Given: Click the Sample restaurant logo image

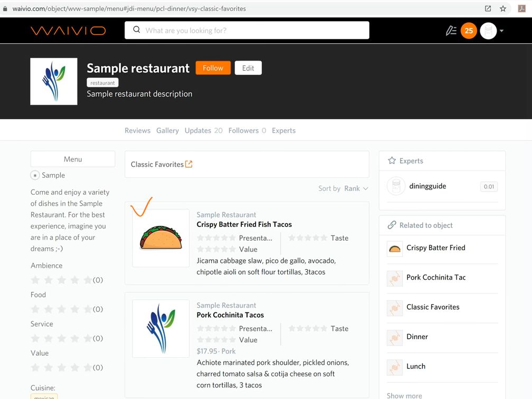Looking at the screenshot, I should (54, 81).
